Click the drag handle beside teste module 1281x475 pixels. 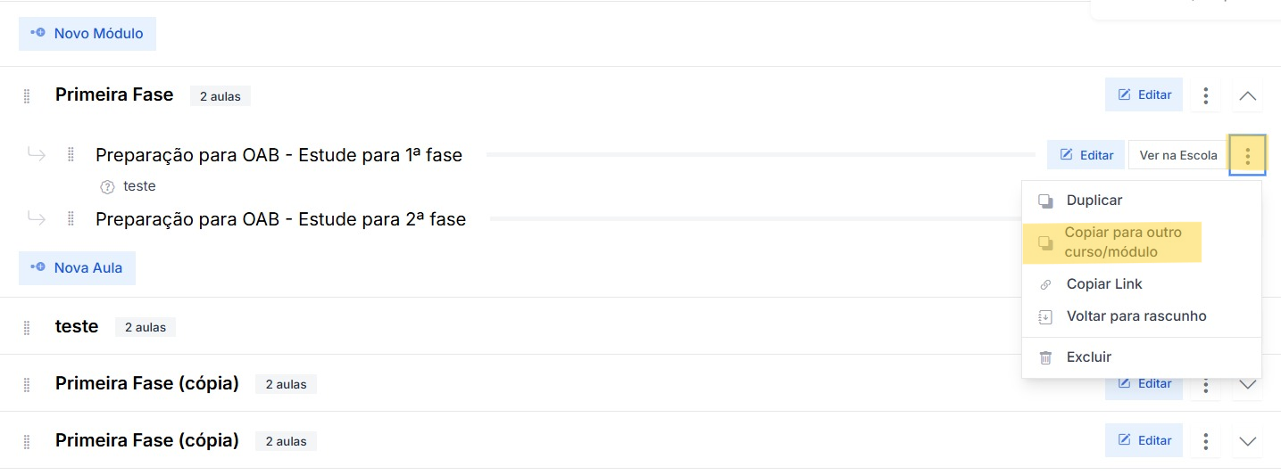[27, 327]
